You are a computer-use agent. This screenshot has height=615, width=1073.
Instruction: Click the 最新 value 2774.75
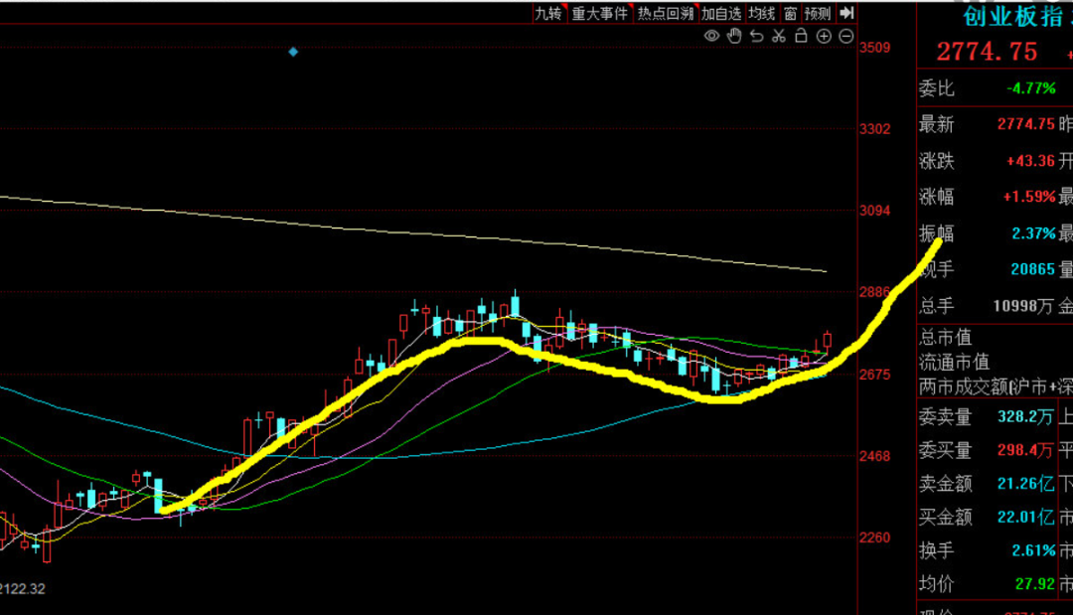(1025, 124)
